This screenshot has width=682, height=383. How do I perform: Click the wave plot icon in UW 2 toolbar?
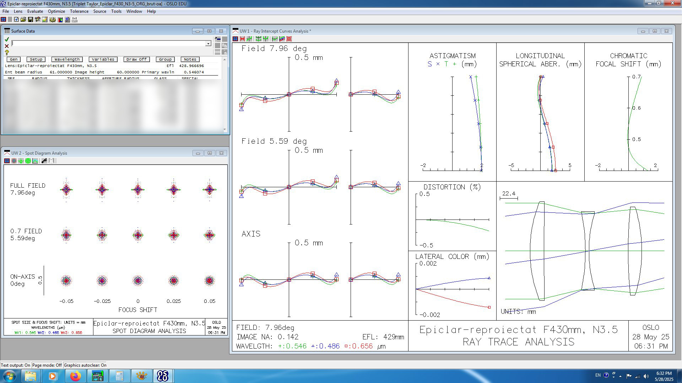35,161
